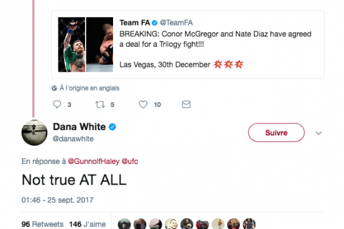This screenshot has height=229, width=344.
Task: Click the Team FA verified badge
Action: tap(154, 23)
